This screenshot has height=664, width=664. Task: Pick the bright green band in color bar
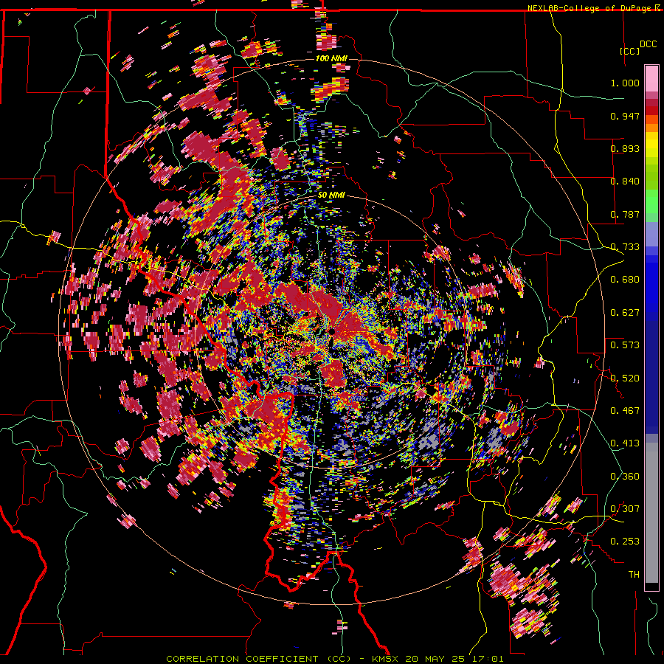click(651, 202)
